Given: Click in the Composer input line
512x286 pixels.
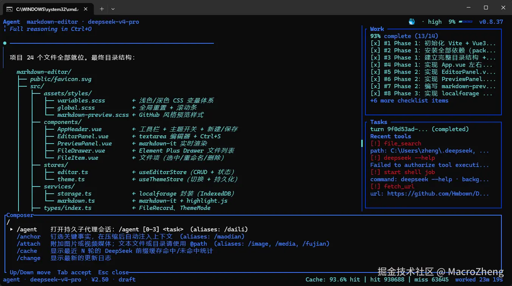Looking at the screenshot, I should click(253, 222).
